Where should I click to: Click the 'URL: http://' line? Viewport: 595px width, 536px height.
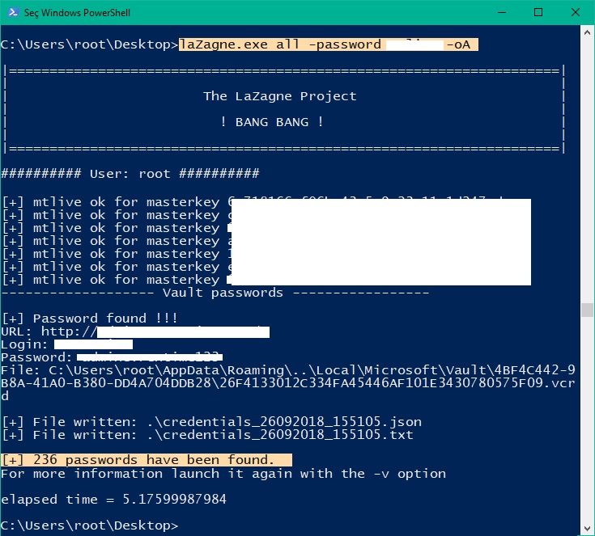135,331
